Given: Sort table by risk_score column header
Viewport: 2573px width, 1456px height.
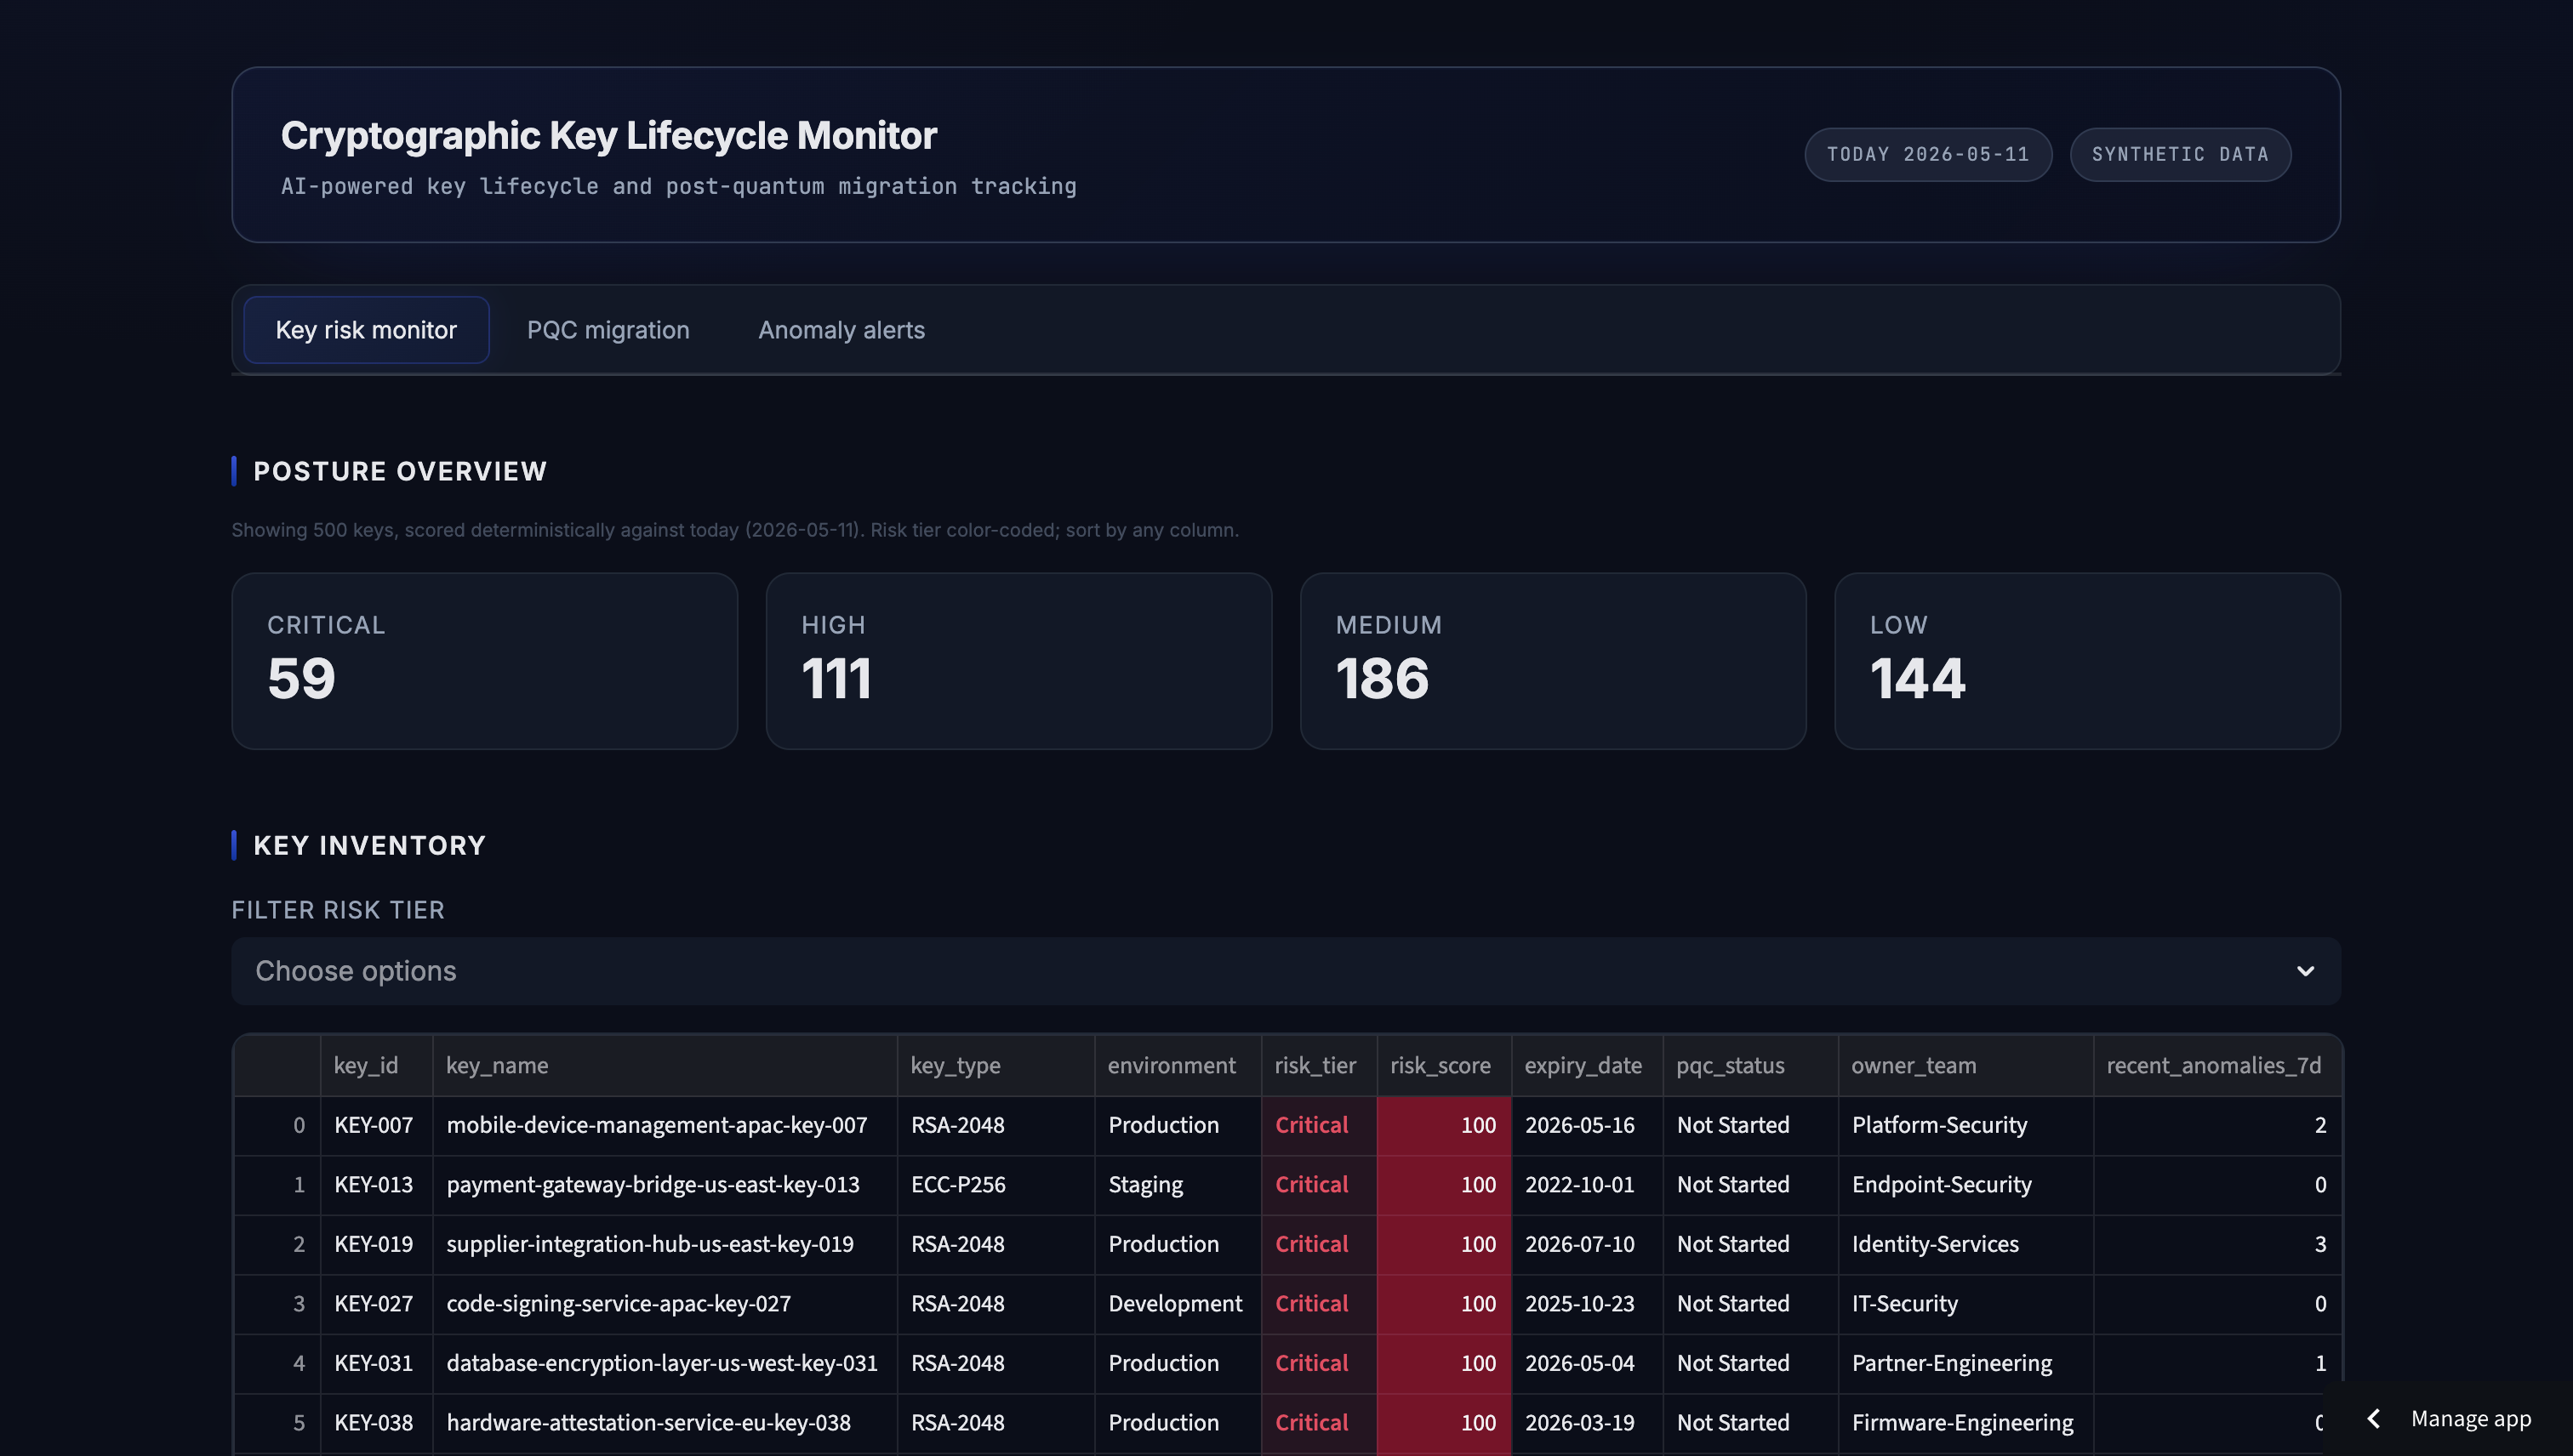Looking at the screenshot, I should (1444, 1066).
